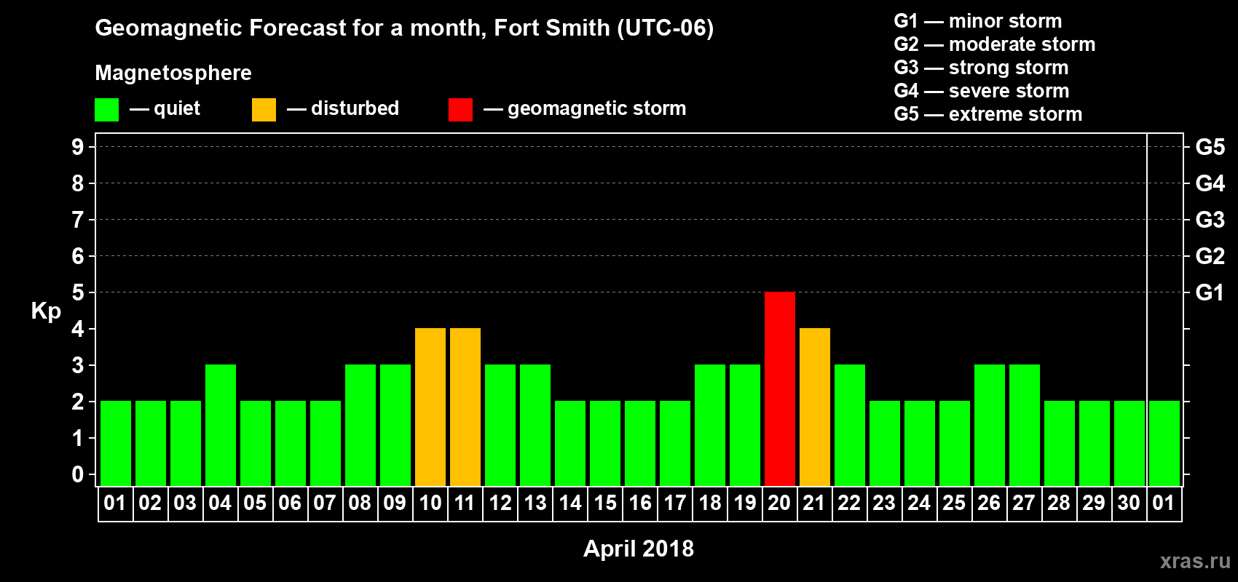Click date label 12 on the axis

500,503
